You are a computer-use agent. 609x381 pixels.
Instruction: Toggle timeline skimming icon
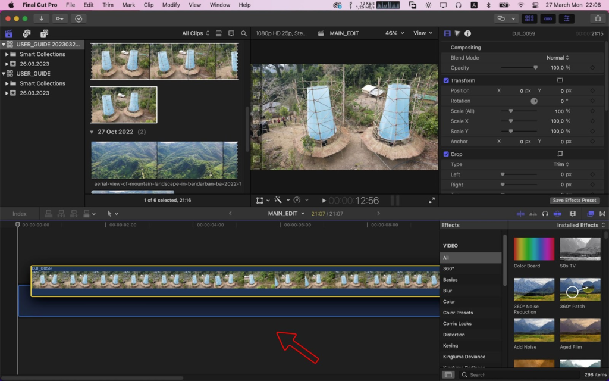coord(520,214)
